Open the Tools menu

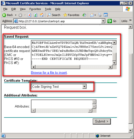[48, 9]
